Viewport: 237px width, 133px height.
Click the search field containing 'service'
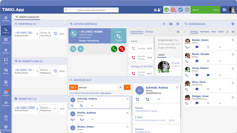pyautogui.click(x=98, y=87)
